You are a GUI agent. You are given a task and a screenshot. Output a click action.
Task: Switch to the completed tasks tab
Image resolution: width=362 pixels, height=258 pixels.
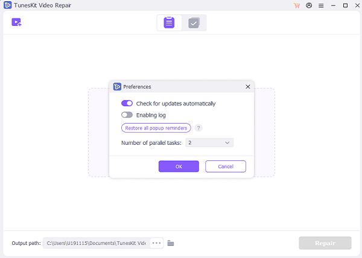194,23
